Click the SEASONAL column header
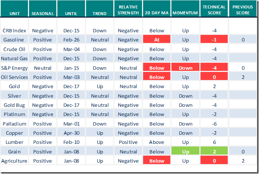The height and width of the screenshot is (174, 259). click(x=42, y=14)
